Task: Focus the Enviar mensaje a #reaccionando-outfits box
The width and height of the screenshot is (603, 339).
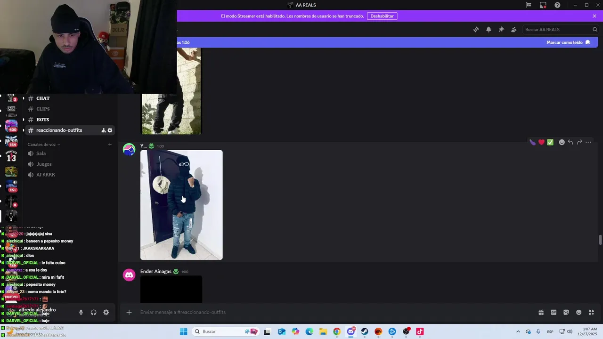Action: (330, 312)
